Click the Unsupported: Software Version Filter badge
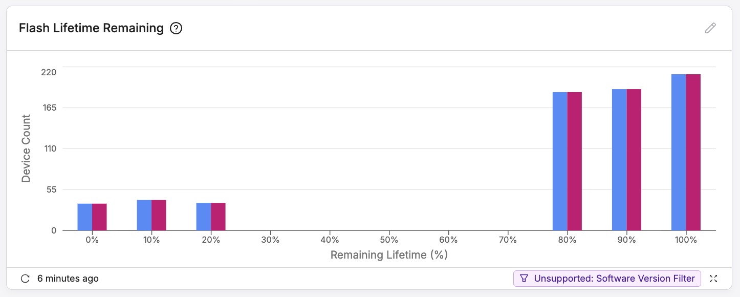Image resolution: width=740 pixels, height=297 pixels. (607, 279)
